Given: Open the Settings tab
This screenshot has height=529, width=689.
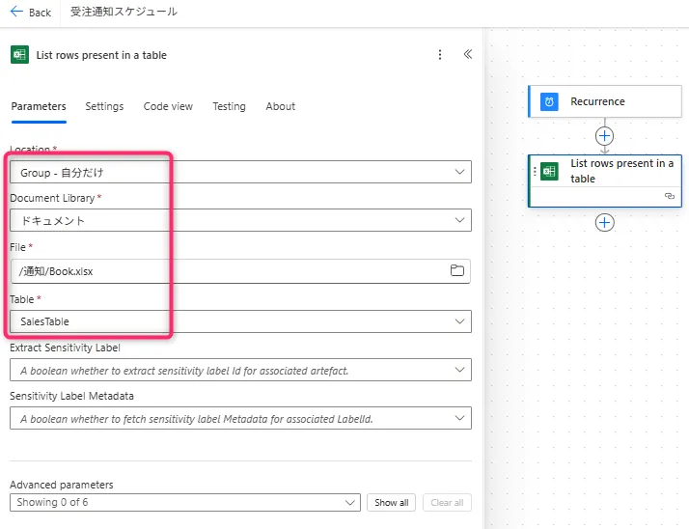Looking at the screenshot, I should point(104,106).
